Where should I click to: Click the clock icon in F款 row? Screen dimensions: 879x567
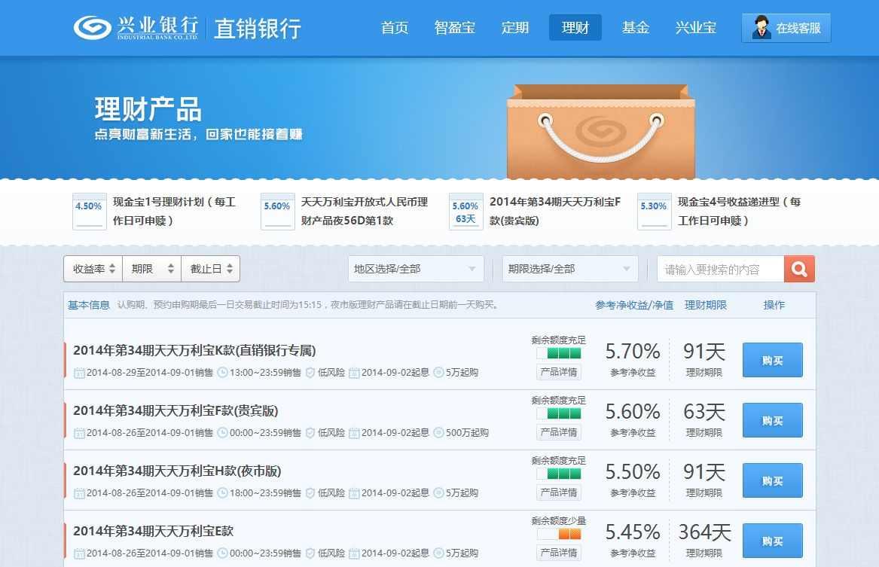[222, 432]
